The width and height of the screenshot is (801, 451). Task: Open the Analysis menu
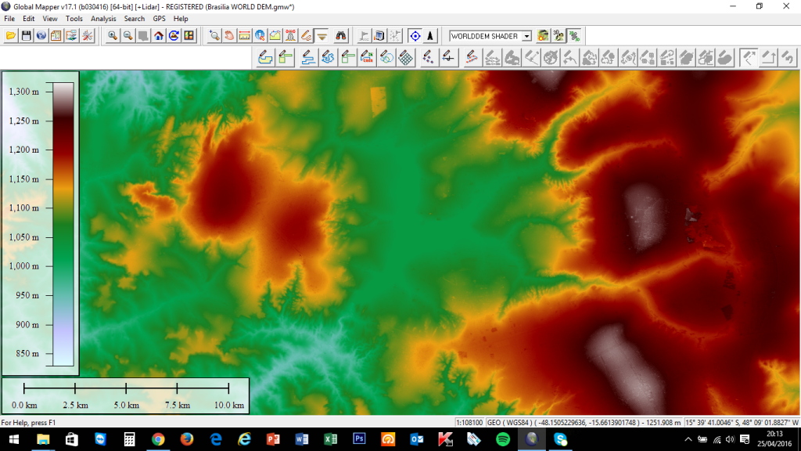103,19
